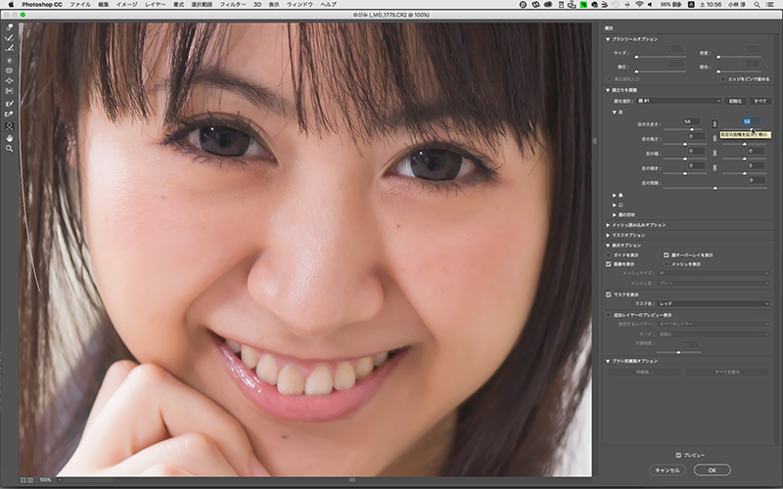Open the Apple menu

(11, 5)
